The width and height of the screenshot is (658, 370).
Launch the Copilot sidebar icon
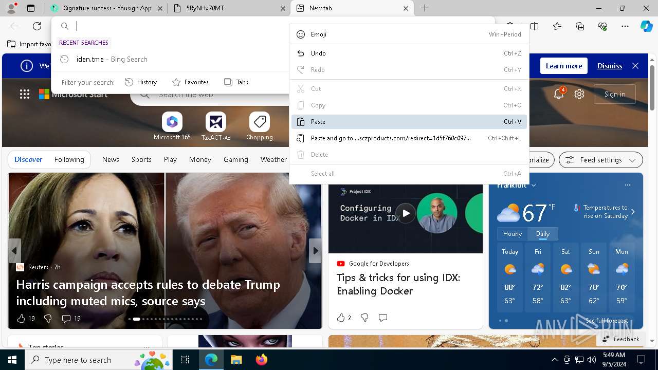tap(646, 26)
